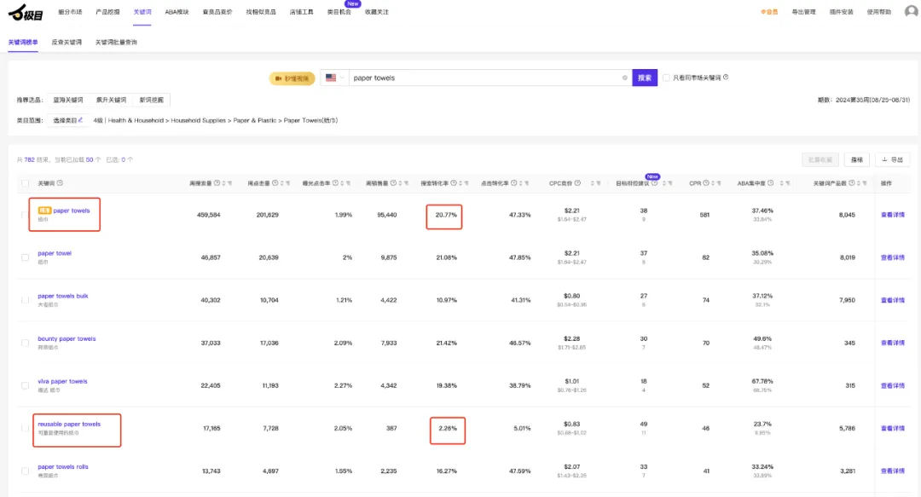Click the user avatar icon at top right

pos(911,11)
